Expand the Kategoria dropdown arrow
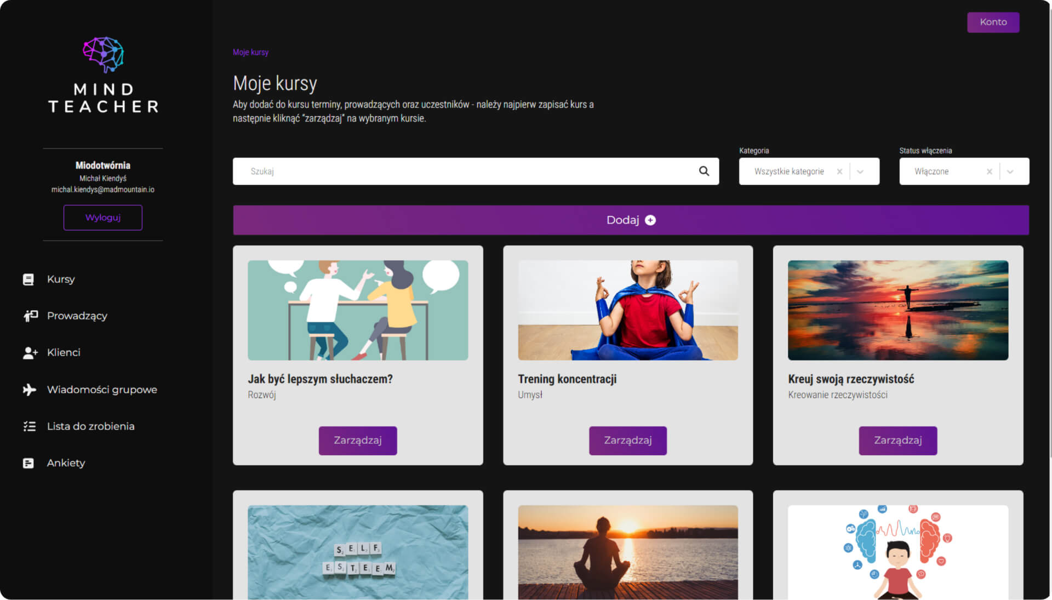Screen dimensions: 1052x600 [860, 172]
